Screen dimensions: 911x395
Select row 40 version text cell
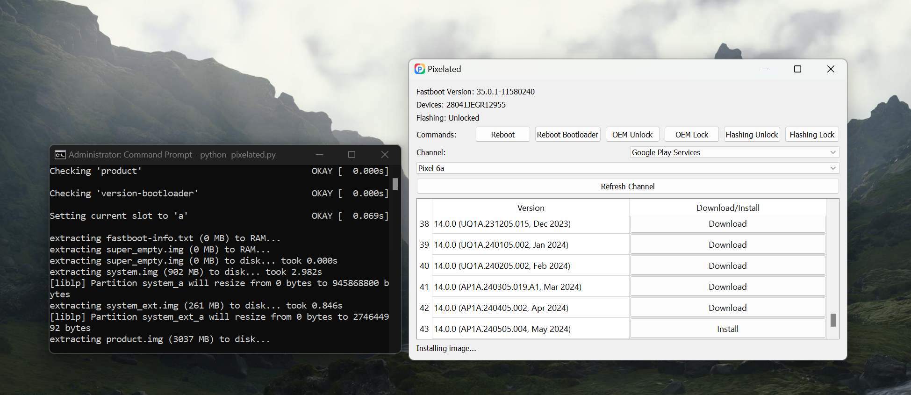(531, 266)
